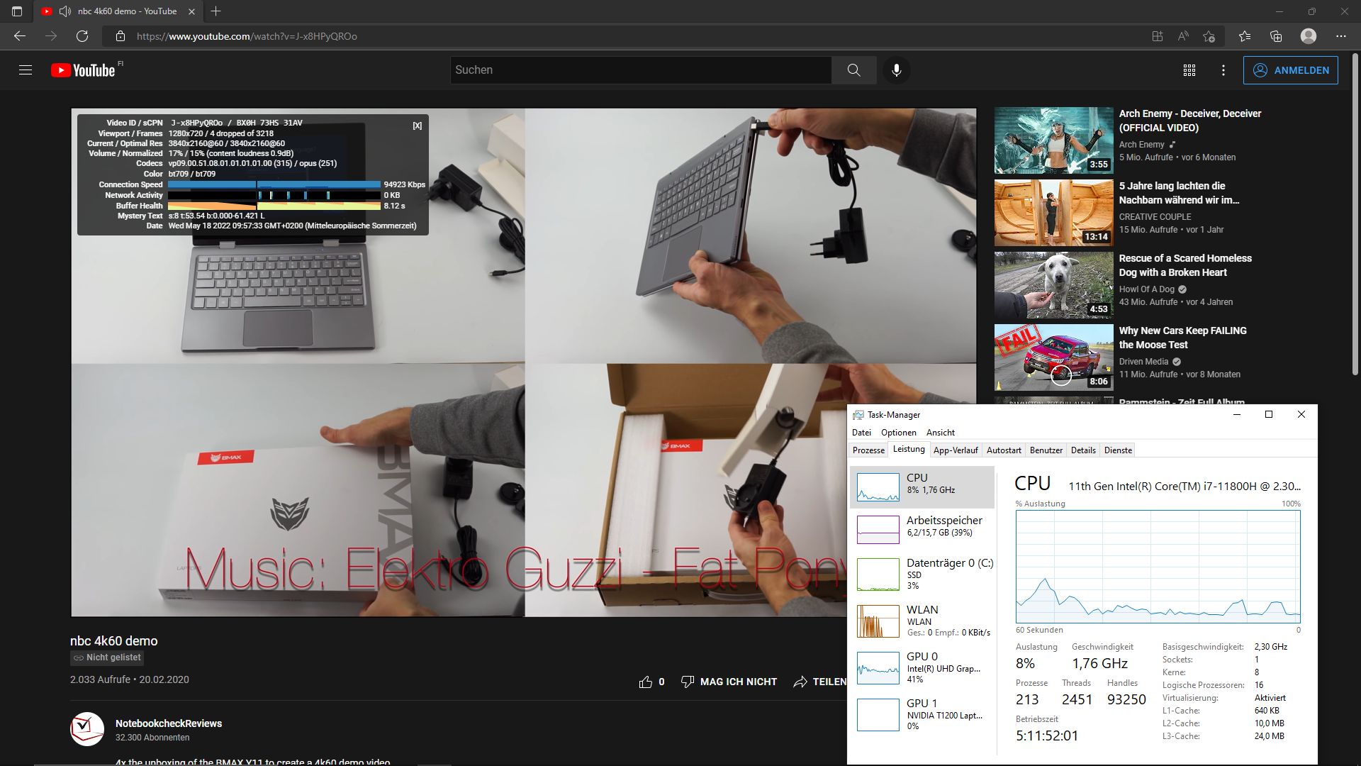Open the Optionen menu in Task-Manager
The image size is (1361, 766).
point(898,433)
